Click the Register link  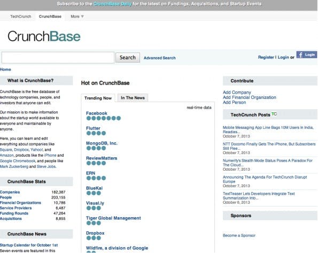266,57
